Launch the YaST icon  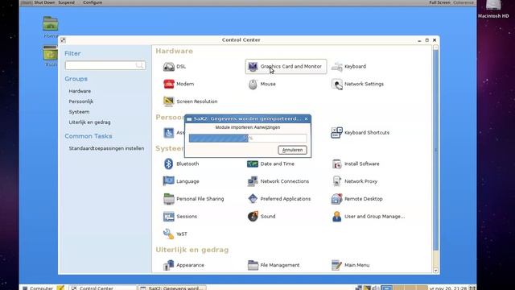[175, 234]
